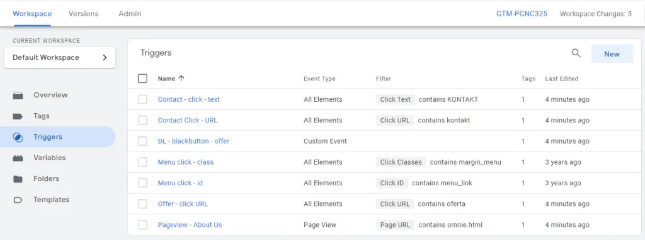The height and width of the screenshot is (240, 645).
Task: Click the Filter column header
Action: 384,79
